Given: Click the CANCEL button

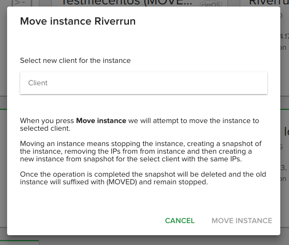Looking at the screenshot, I should 180,220.
